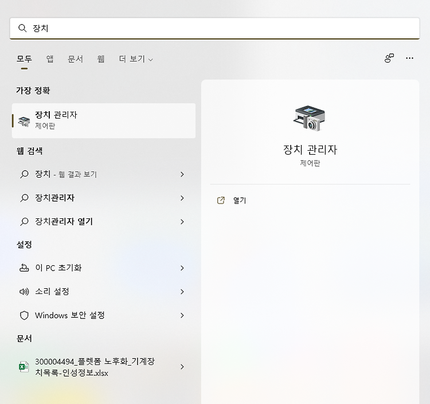Screen dimensions: 430x404
Task: Switch to the 문서 tab
Action: pos(75,58)
